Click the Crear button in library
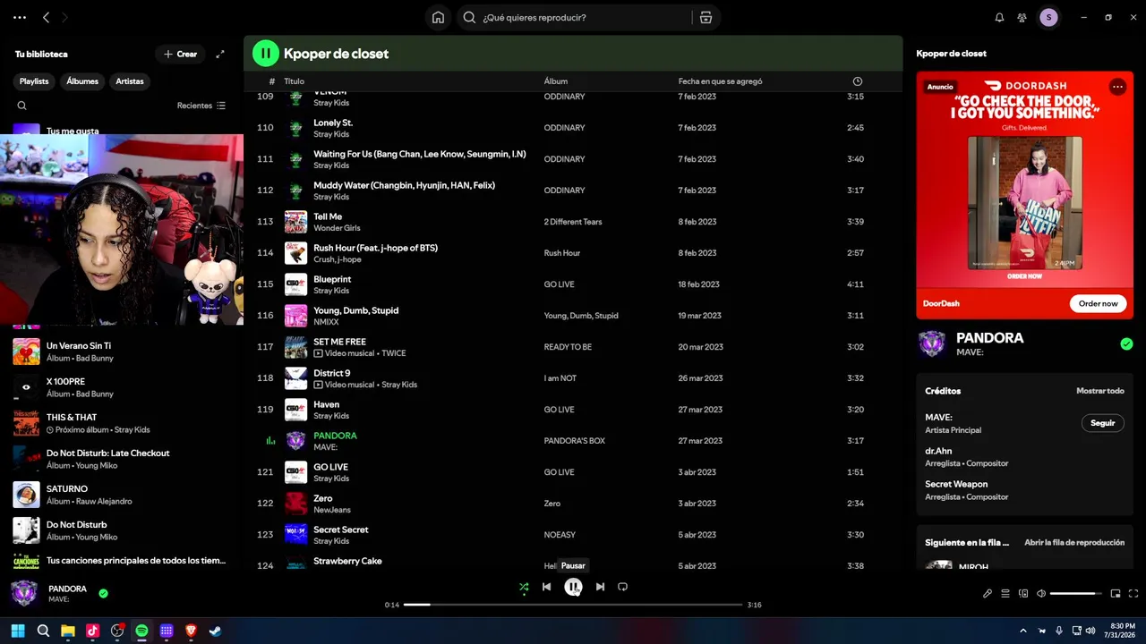Image resolution: width=1146 pixels, height=644 pixels. point(180,54)
